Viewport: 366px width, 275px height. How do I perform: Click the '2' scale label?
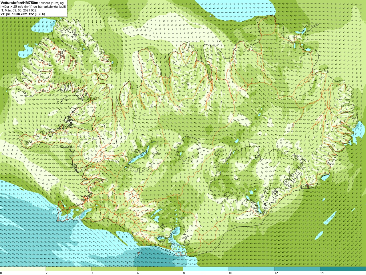47,273
